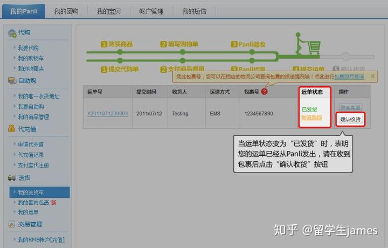
Task: Open 支付宝代注册 in the sidebar
Action: (33, 165)
